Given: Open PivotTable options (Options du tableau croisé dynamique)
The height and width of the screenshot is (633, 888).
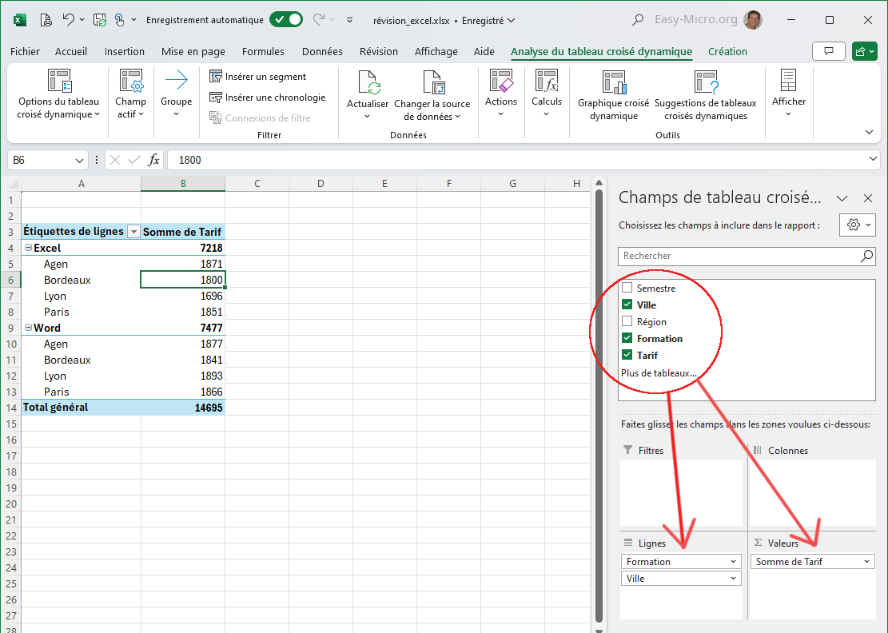Looking at the screenshot, I should point(58,94).
